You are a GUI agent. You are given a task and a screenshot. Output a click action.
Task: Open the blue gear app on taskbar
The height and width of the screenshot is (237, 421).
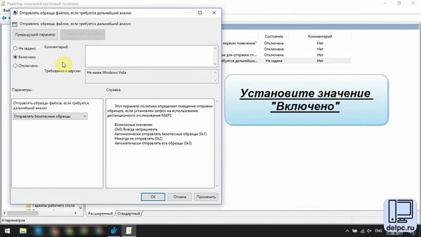click(114, 231)
